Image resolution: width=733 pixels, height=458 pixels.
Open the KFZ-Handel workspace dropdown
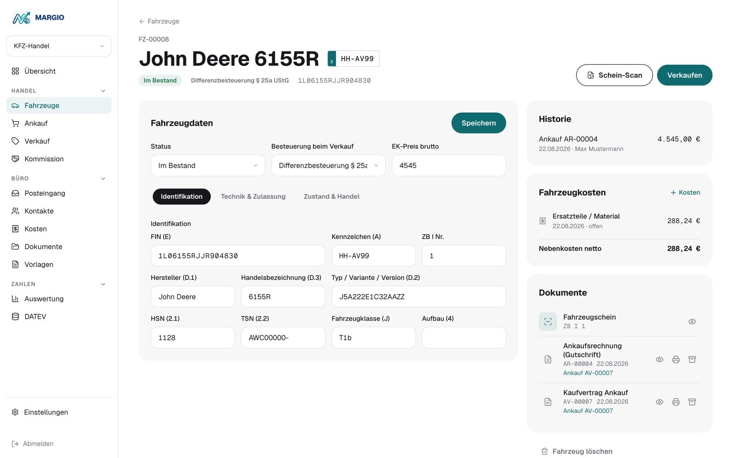[59, 46]
